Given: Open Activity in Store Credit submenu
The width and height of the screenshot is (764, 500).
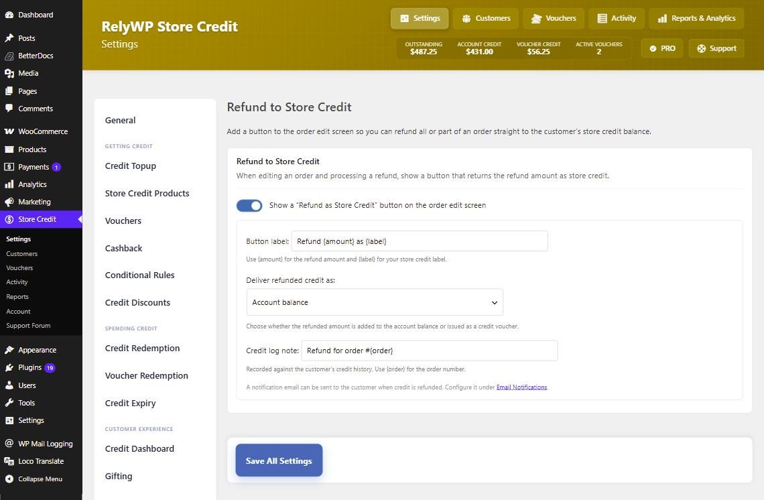Looking at the screenshot, I should (x=17, y=282).
